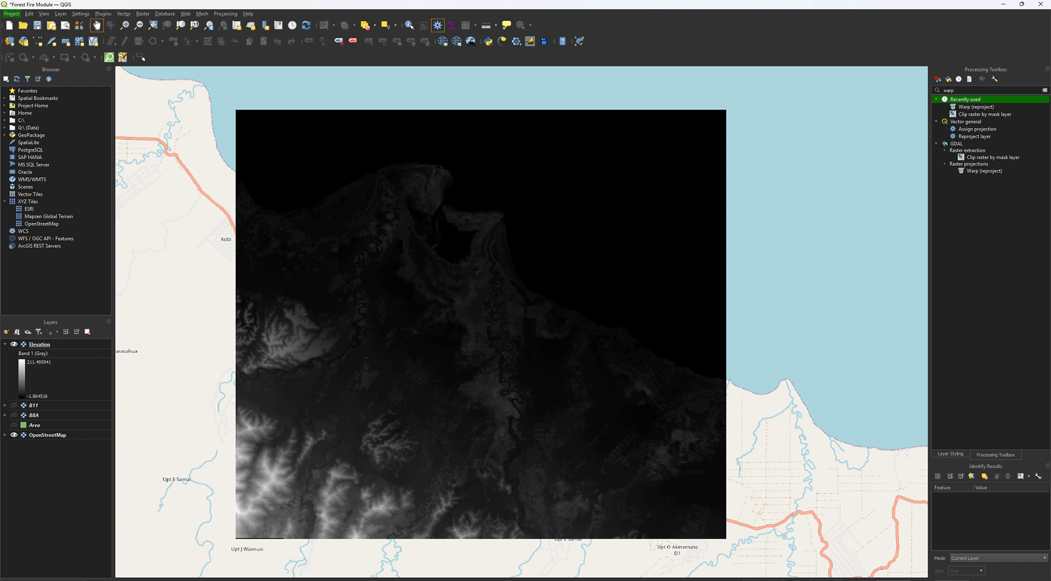This screenshot has height=581, width=1051.
Task: Open the Statistical Summary sigma tool
Action: [452, 25]
